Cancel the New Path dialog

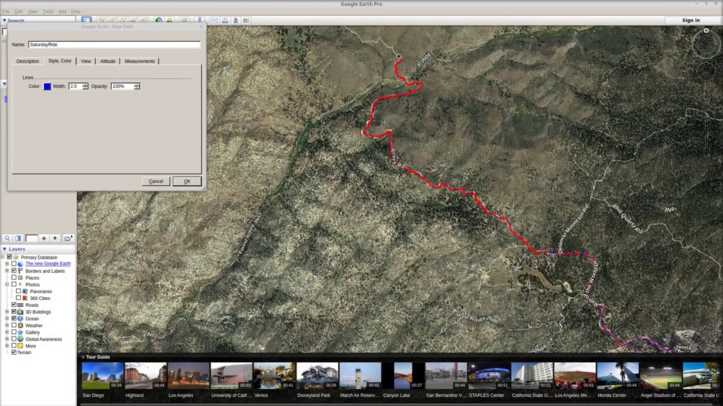tap(156, 181)
